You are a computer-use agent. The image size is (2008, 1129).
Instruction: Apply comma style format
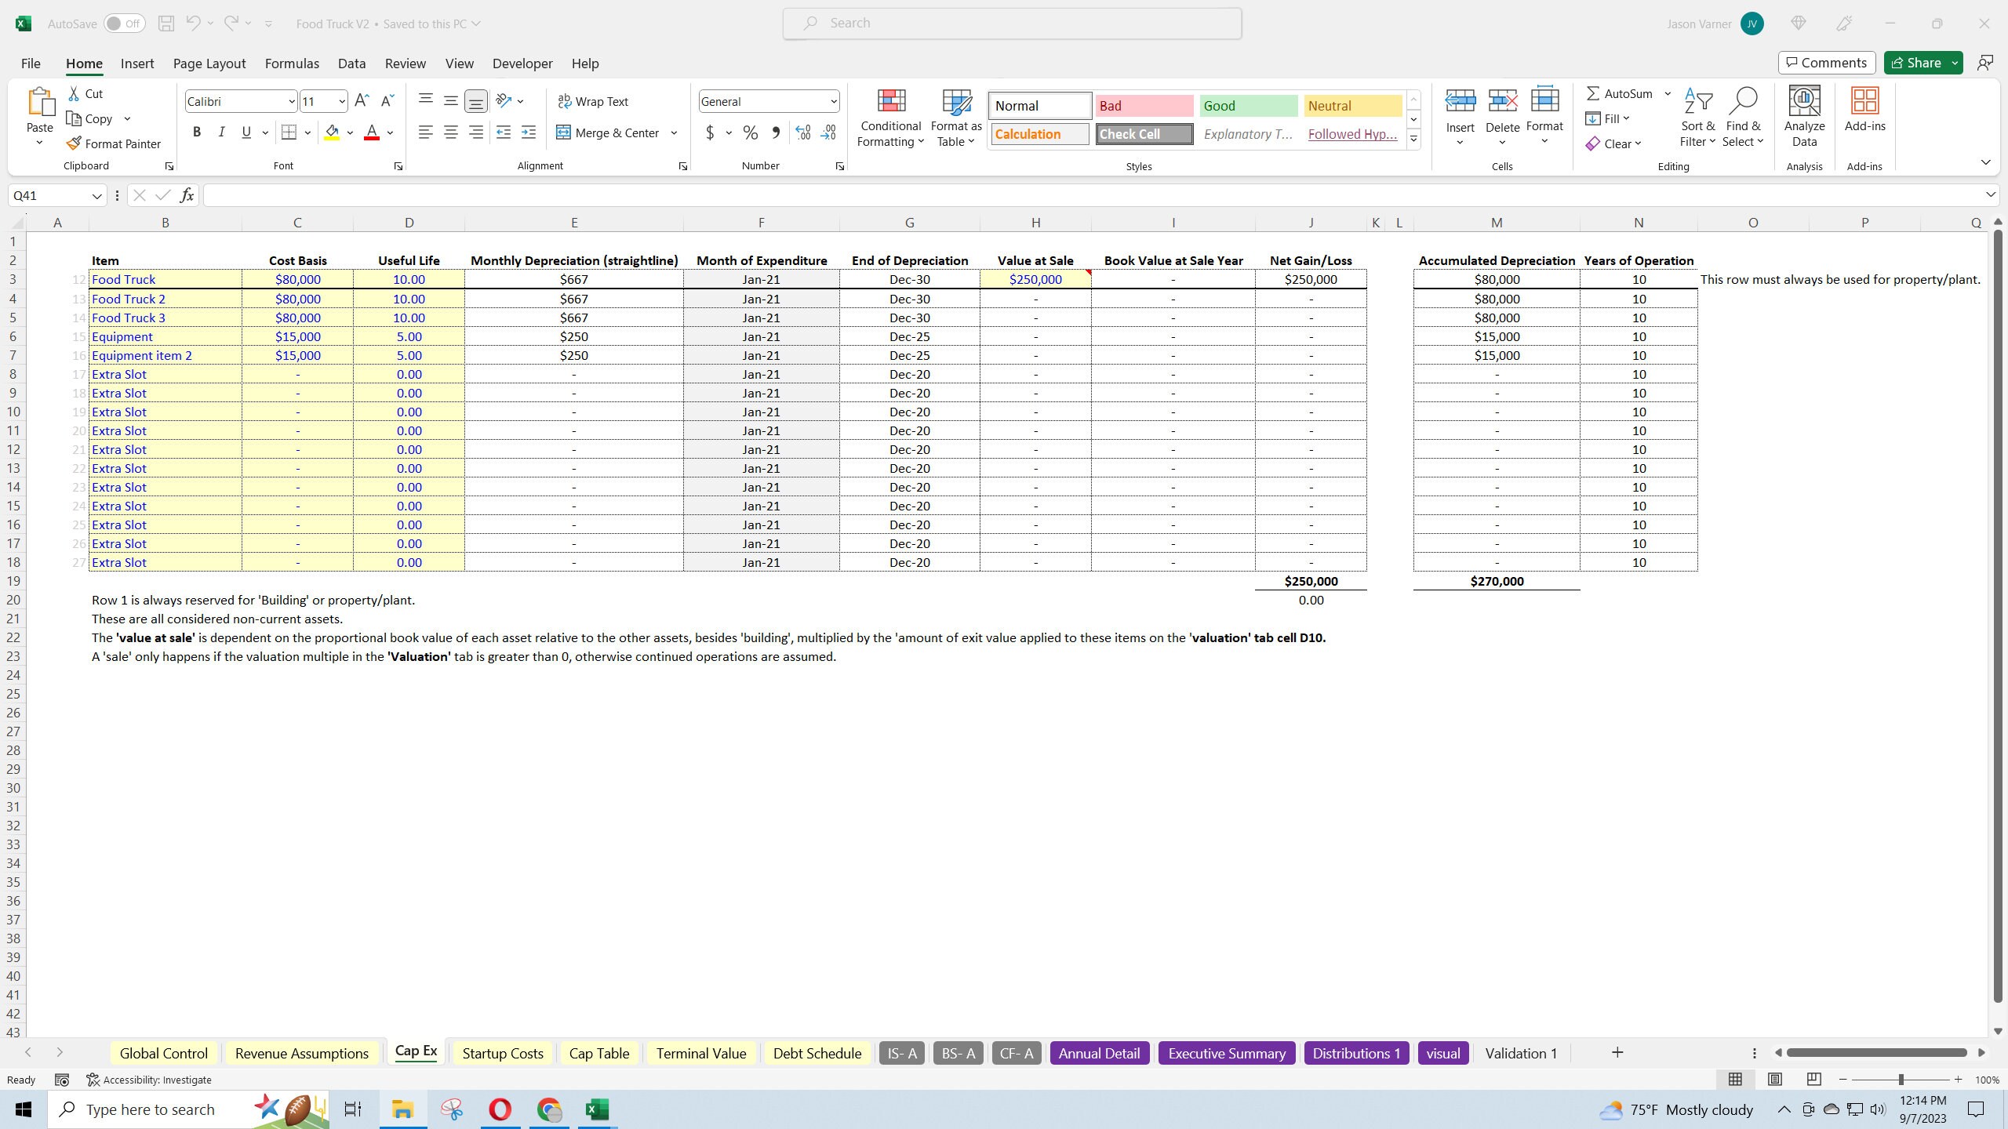pos(776,133)
